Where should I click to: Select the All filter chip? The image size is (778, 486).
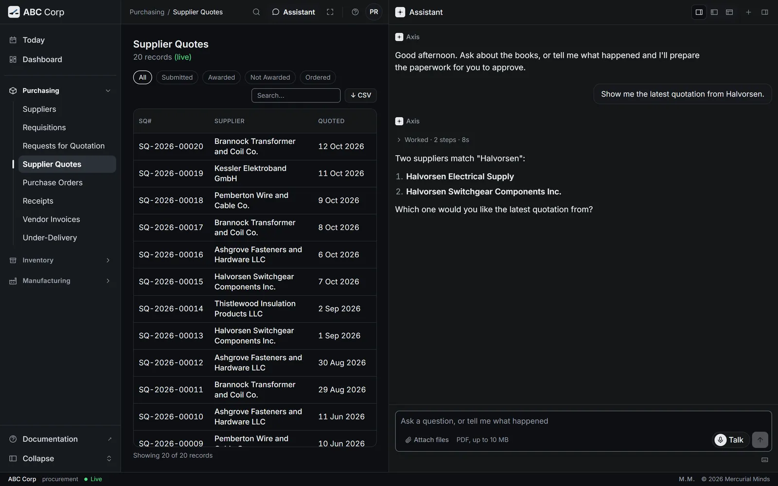(x=142, y=77)
